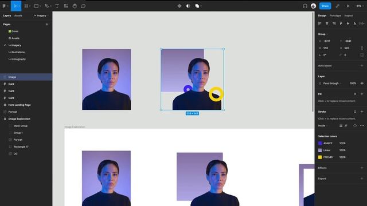Click the Share button
367x206 pixels.
pyautogui.click(x=325, y=6)
